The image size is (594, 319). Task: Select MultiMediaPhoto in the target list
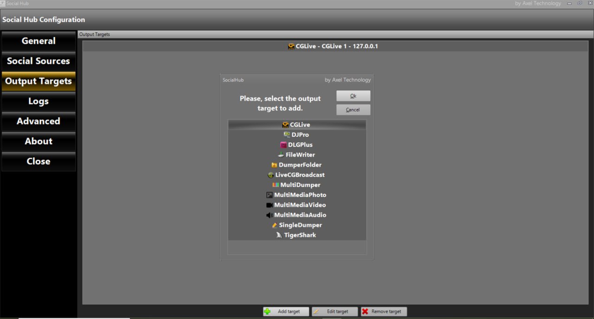[x=297, y=195]
